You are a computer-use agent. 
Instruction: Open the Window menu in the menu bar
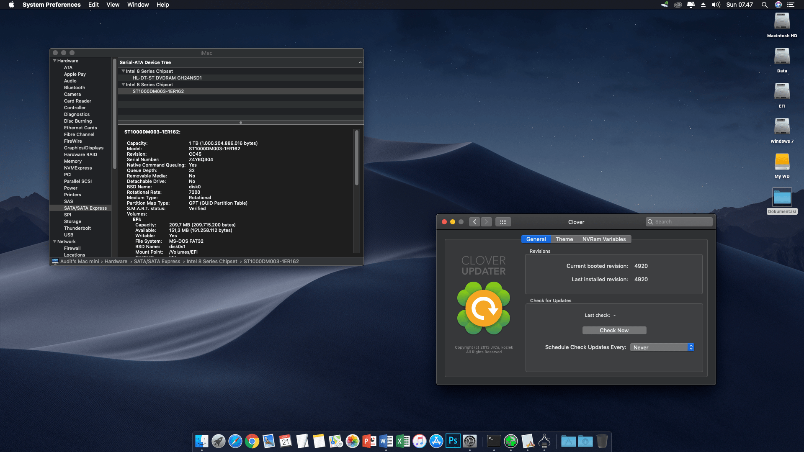[138, 5]
